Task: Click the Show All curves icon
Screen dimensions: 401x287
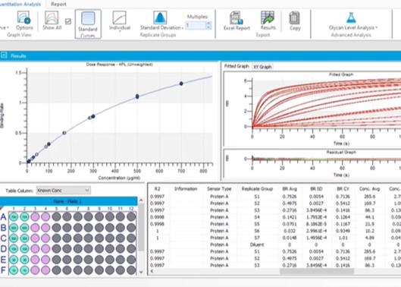Action: point(52,17)
